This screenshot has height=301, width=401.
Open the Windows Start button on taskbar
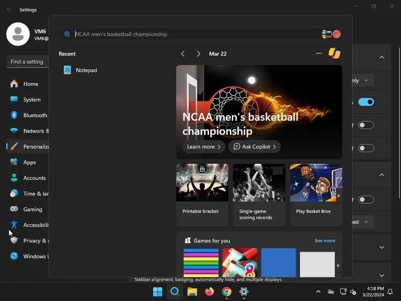pyautogui.click(x=157, y=292)
